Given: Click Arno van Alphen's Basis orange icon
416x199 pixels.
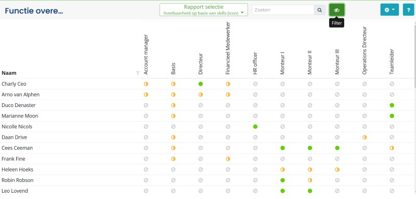Looking at the screenshot, I should pos(173,95).
